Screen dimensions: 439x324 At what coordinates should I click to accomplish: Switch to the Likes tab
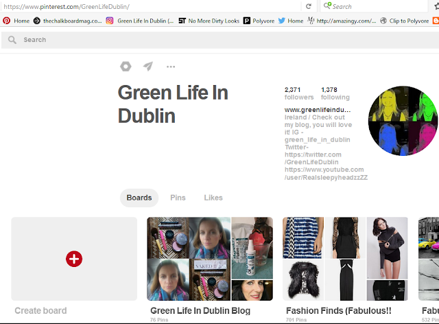[x=213, y=198]
